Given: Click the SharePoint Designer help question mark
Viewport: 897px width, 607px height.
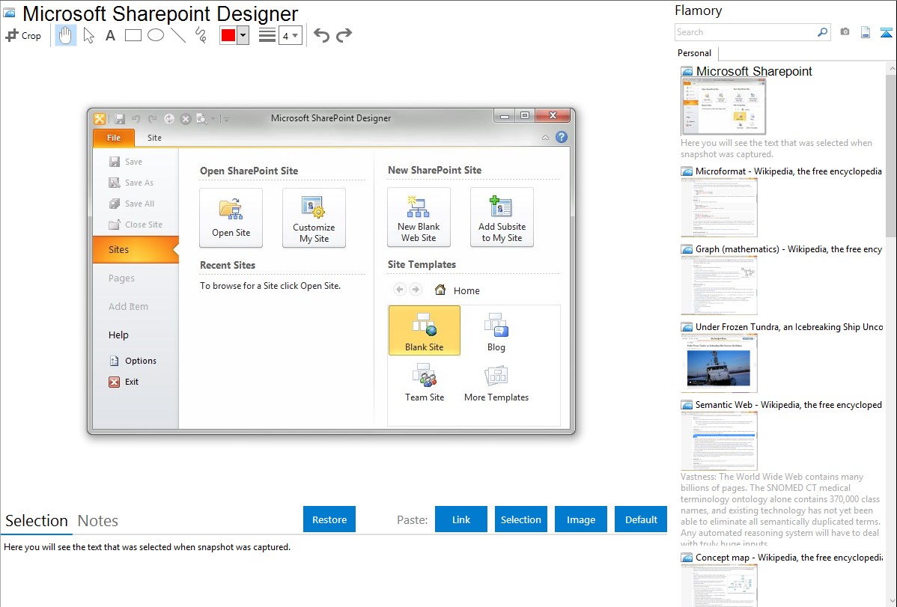Looking at the screenshot, I should pos(562,137).
